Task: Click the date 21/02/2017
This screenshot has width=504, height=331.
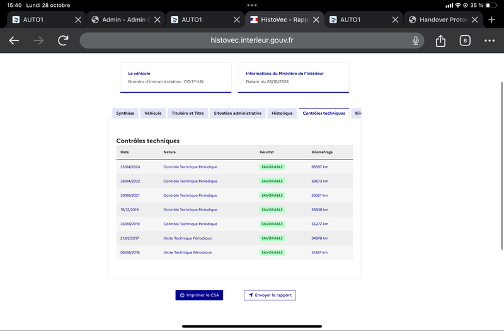Action: pos(130,238)
